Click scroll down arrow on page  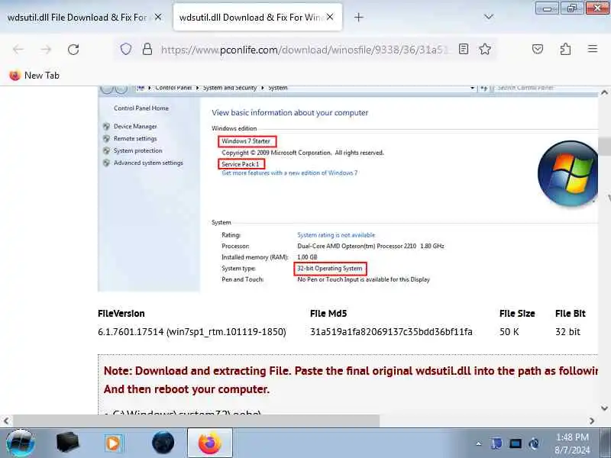(604, 408)
